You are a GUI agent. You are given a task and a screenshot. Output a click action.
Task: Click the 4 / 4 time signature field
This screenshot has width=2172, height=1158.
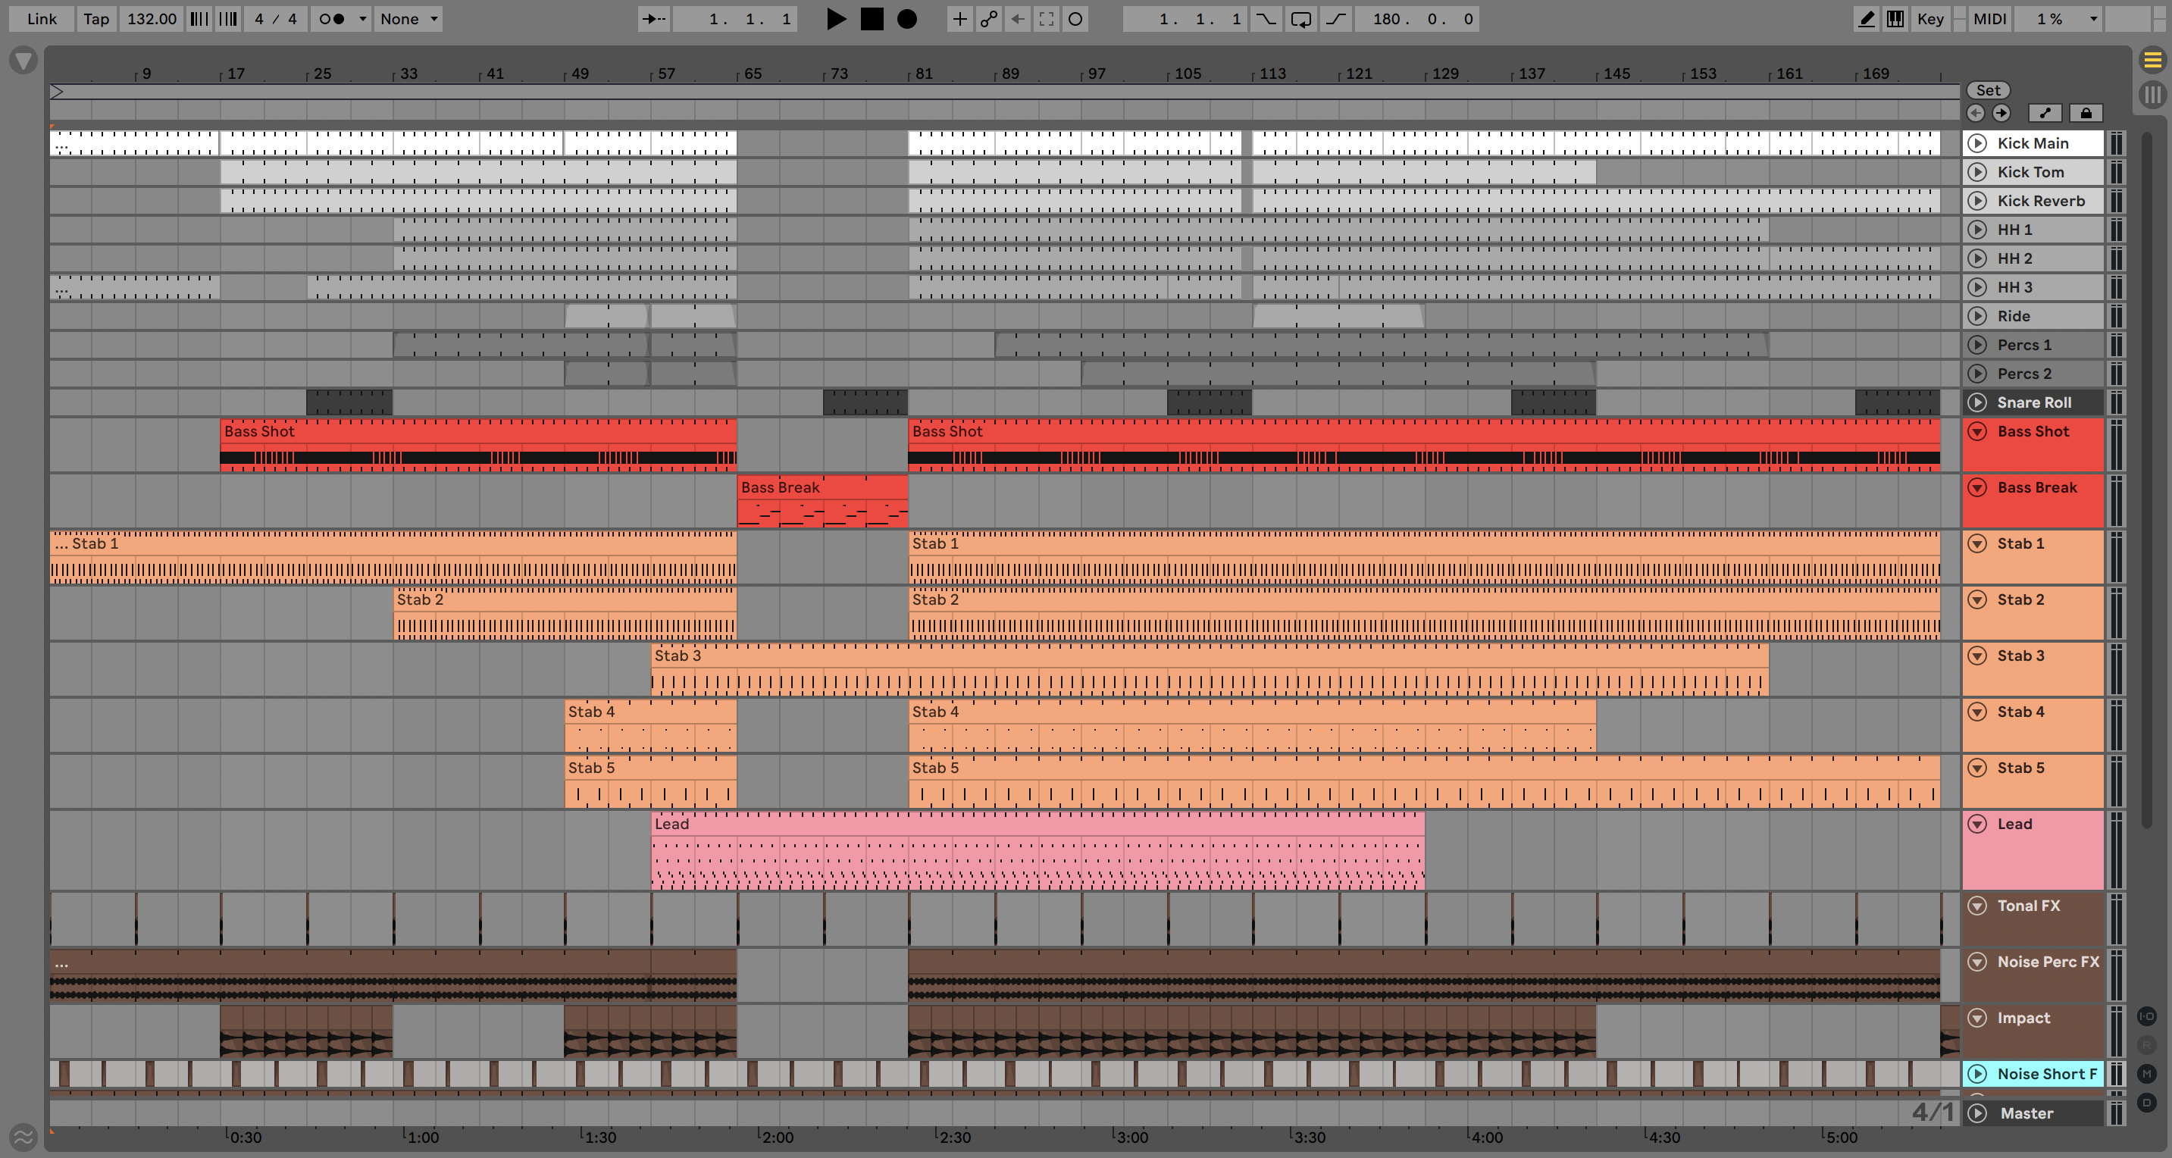click(276, 18)
